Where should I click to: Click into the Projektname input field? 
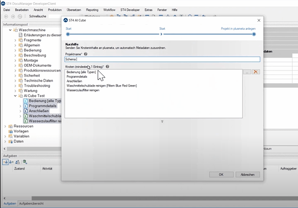click(162, 59)
